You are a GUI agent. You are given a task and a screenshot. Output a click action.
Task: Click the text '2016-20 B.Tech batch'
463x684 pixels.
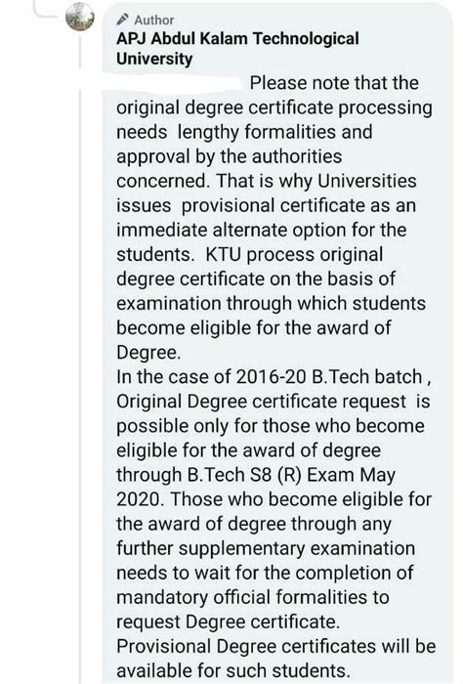pos(329,376)
